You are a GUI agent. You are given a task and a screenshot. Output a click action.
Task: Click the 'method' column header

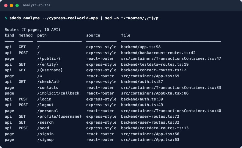click(x=26, y=35)
